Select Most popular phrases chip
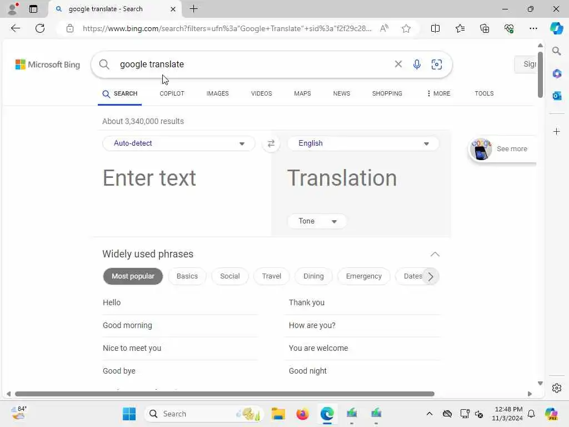 [x=133, y=276]
